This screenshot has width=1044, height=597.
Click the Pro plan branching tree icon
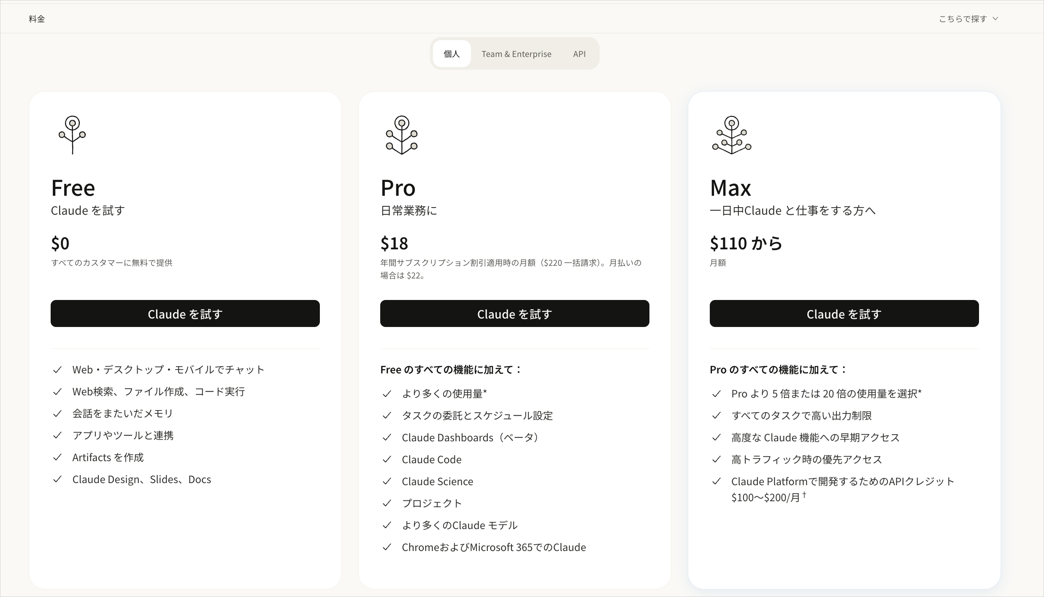click(402, 135)
